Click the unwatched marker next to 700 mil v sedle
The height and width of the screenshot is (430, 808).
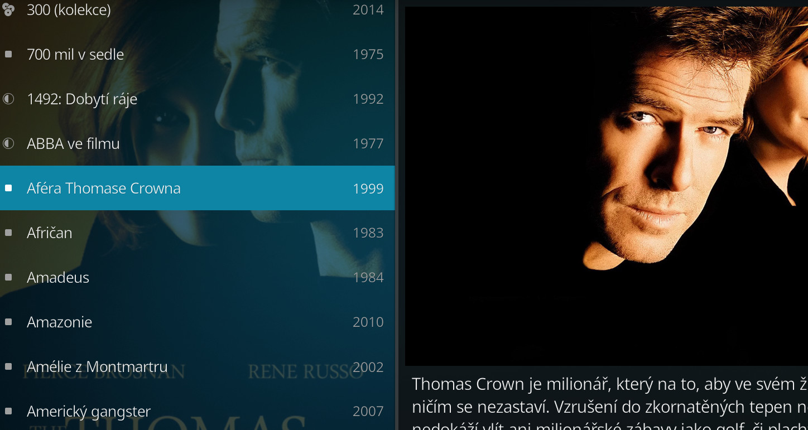8,54
